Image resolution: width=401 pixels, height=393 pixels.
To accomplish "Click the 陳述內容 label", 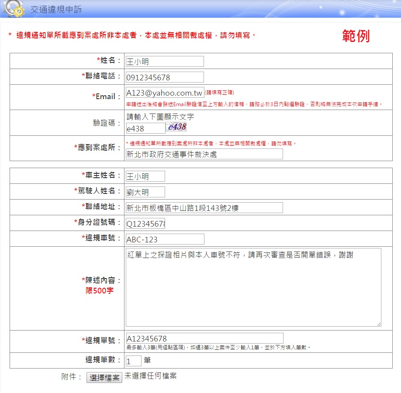I will tap(101, 280).
